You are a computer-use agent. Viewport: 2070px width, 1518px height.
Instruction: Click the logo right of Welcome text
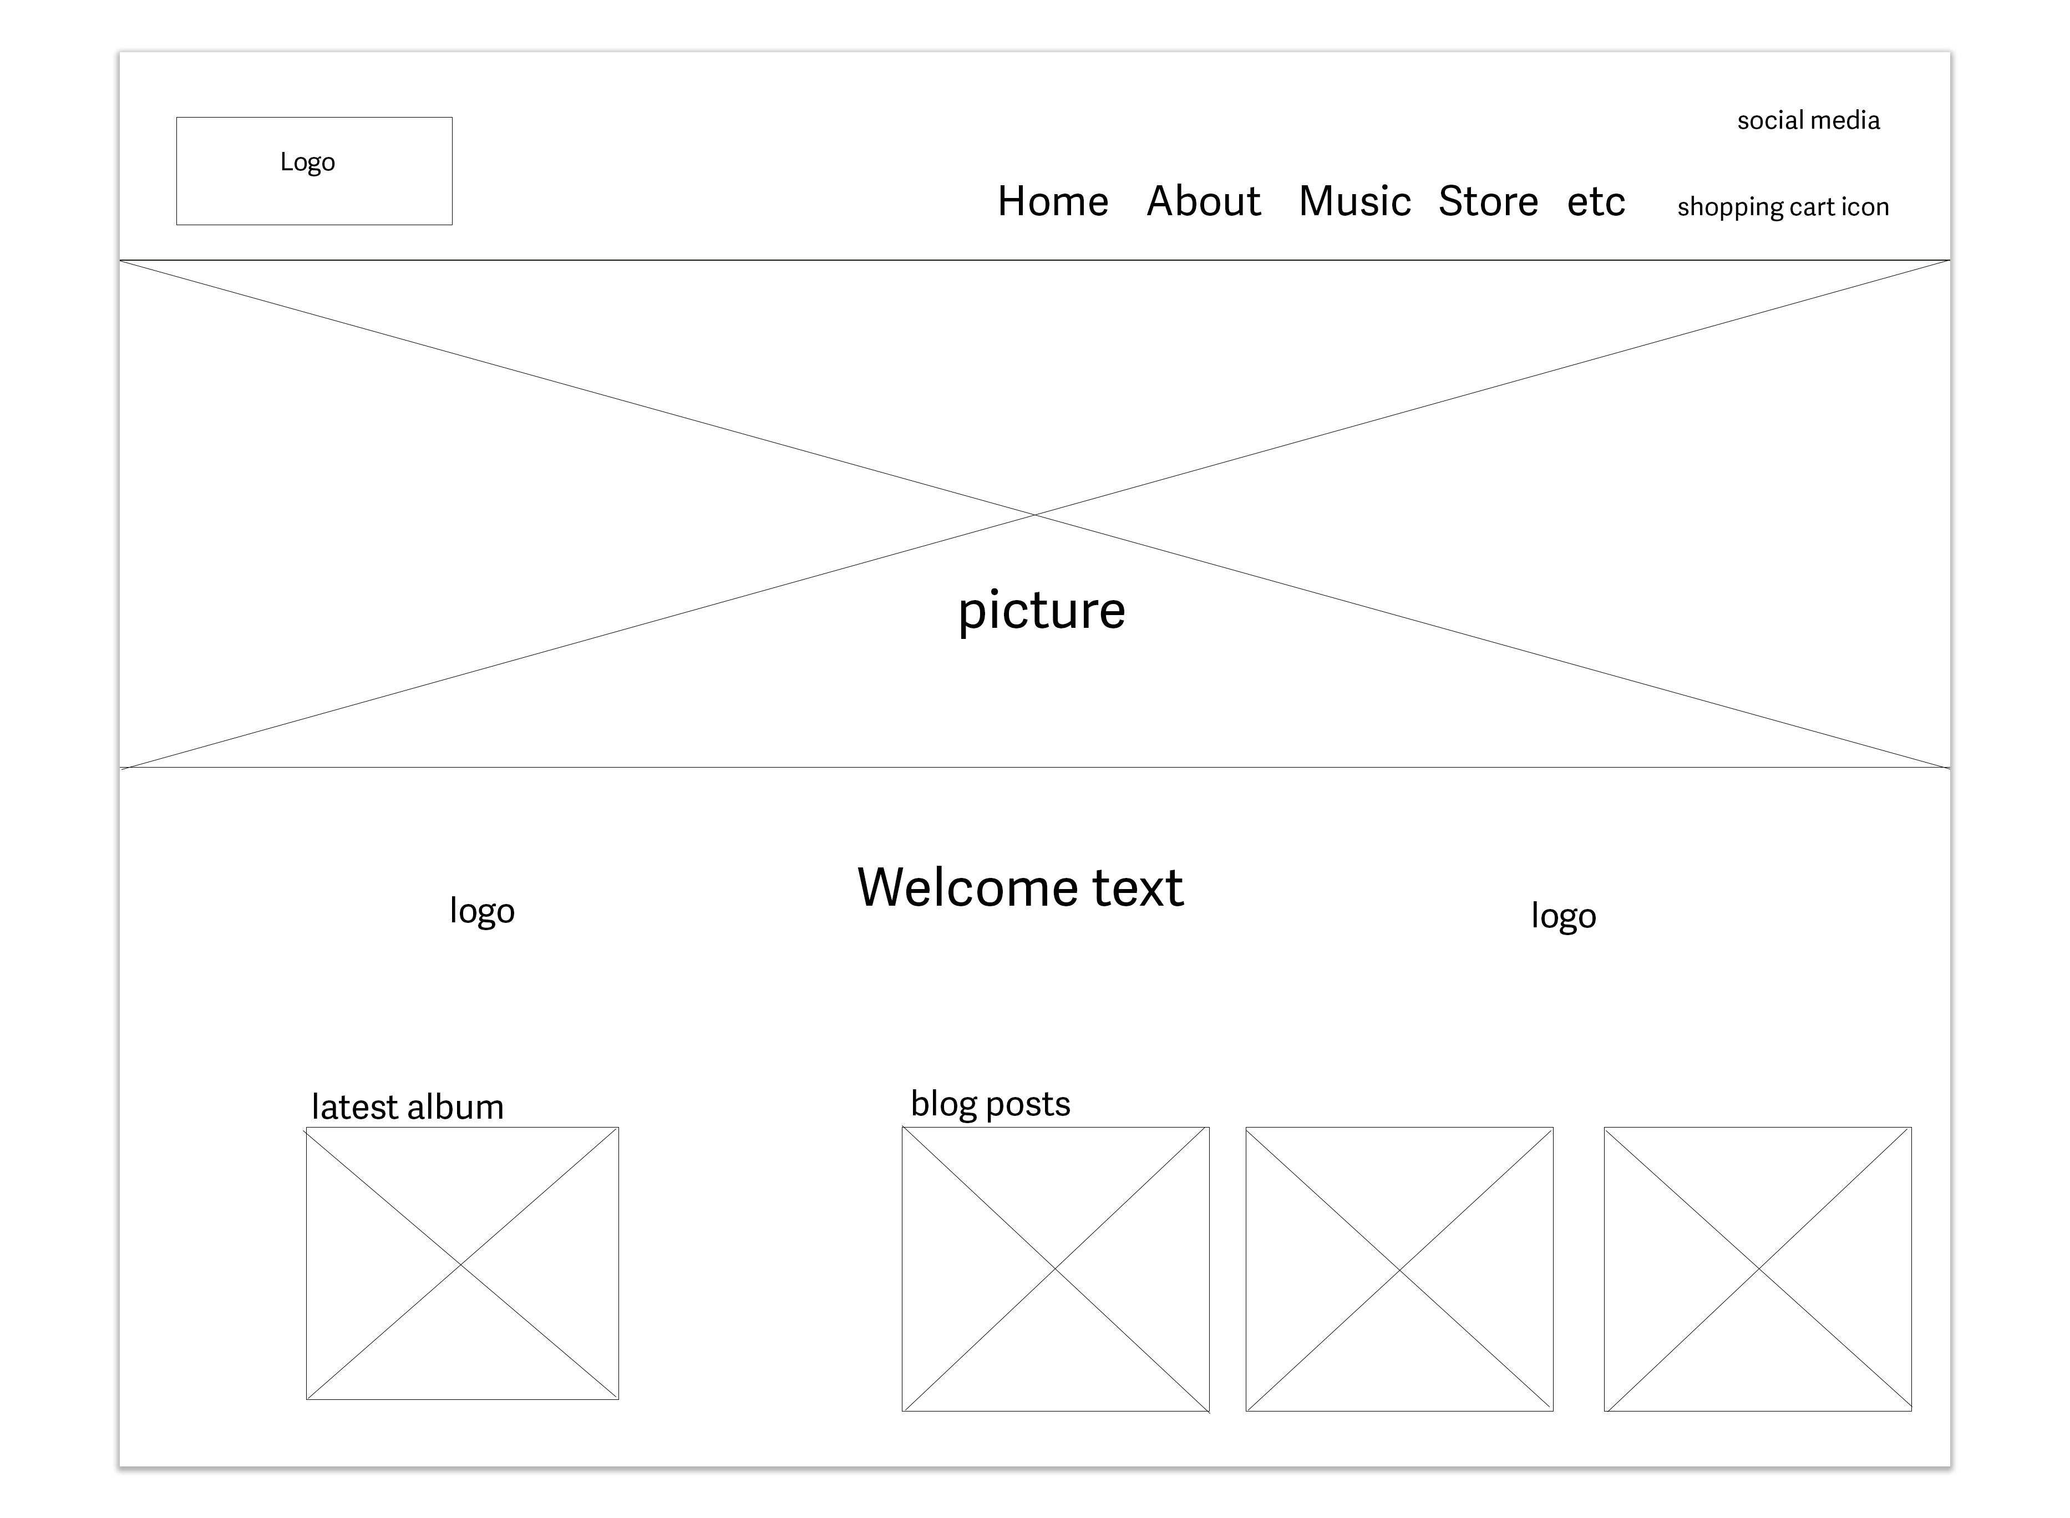click(1563, 915)
